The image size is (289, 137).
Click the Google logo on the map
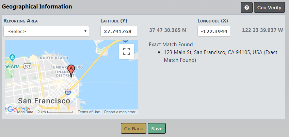coord(11,109)
